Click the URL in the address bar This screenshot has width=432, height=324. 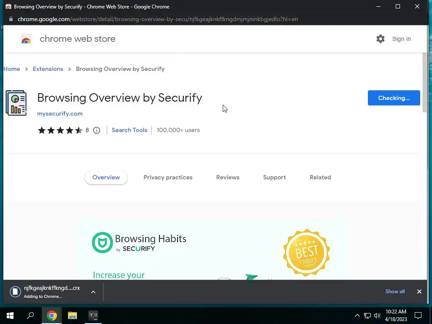click(158, 19)
